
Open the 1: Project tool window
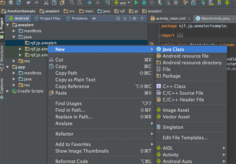(x=2, y=28)
